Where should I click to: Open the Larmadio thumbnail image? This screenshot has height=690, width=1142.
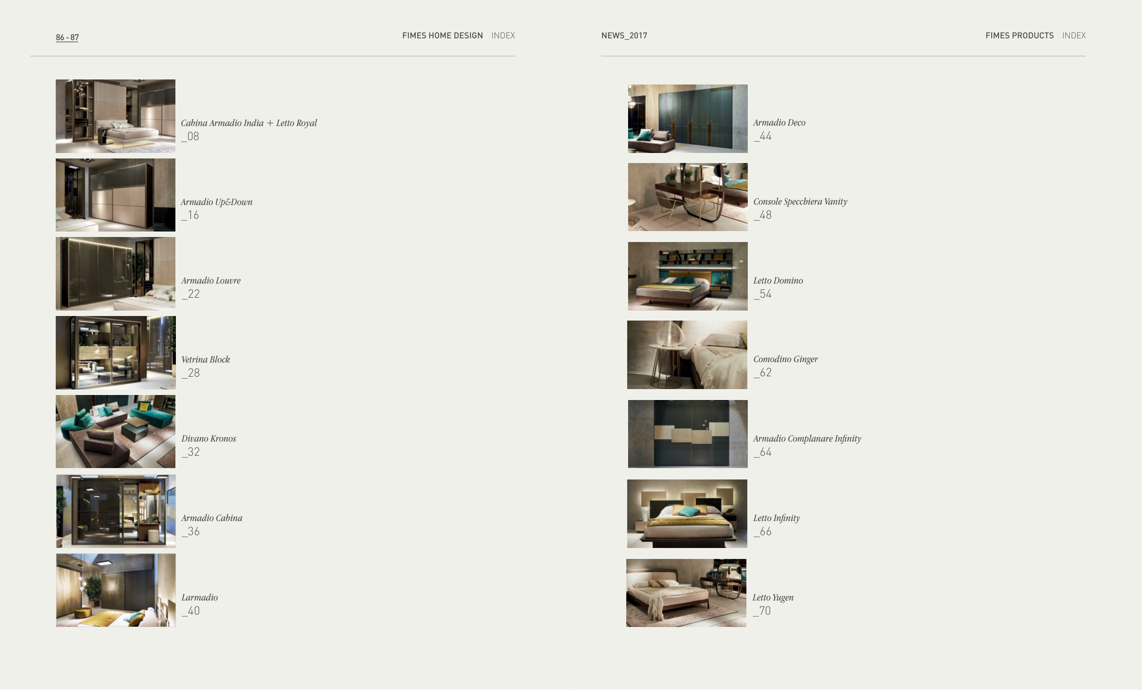116,590
